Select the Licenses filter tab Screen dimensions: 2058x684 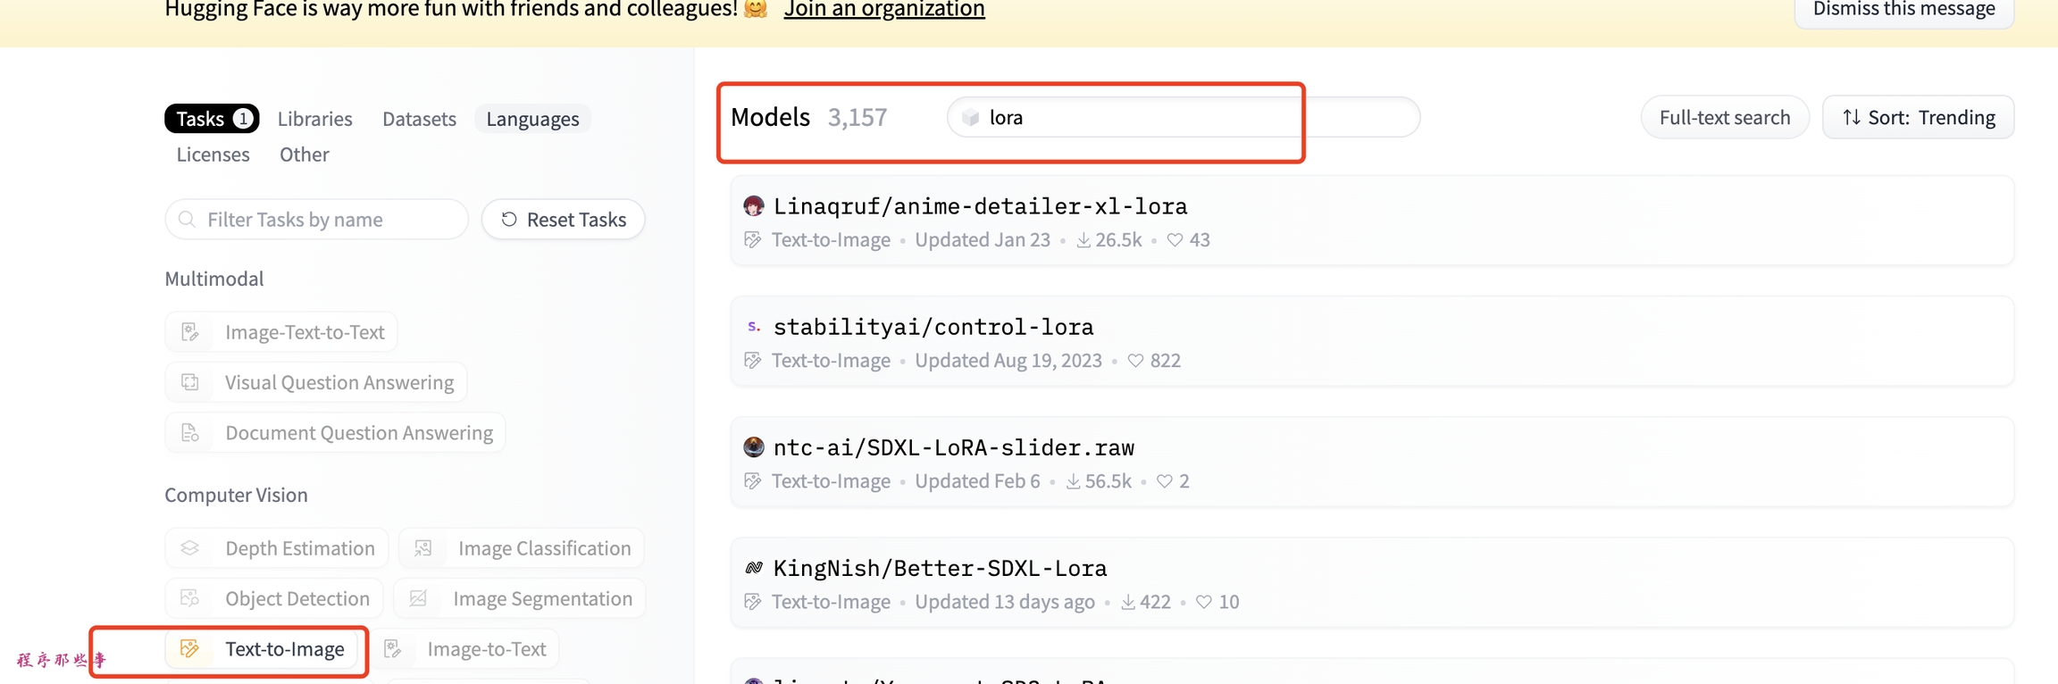(213, 154)
